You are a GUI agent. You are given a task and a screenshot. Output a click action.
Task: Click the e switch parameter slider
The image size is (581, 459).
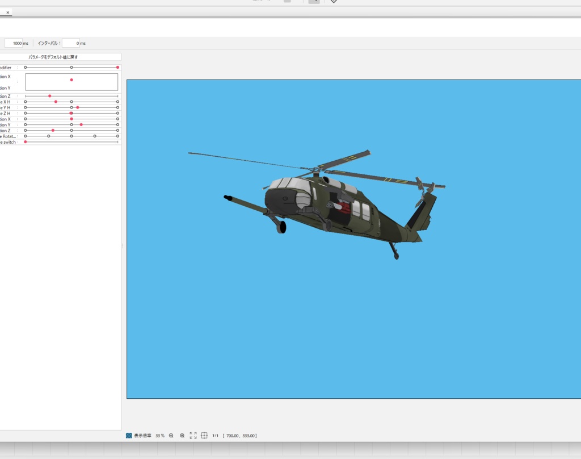pos(71,142)
